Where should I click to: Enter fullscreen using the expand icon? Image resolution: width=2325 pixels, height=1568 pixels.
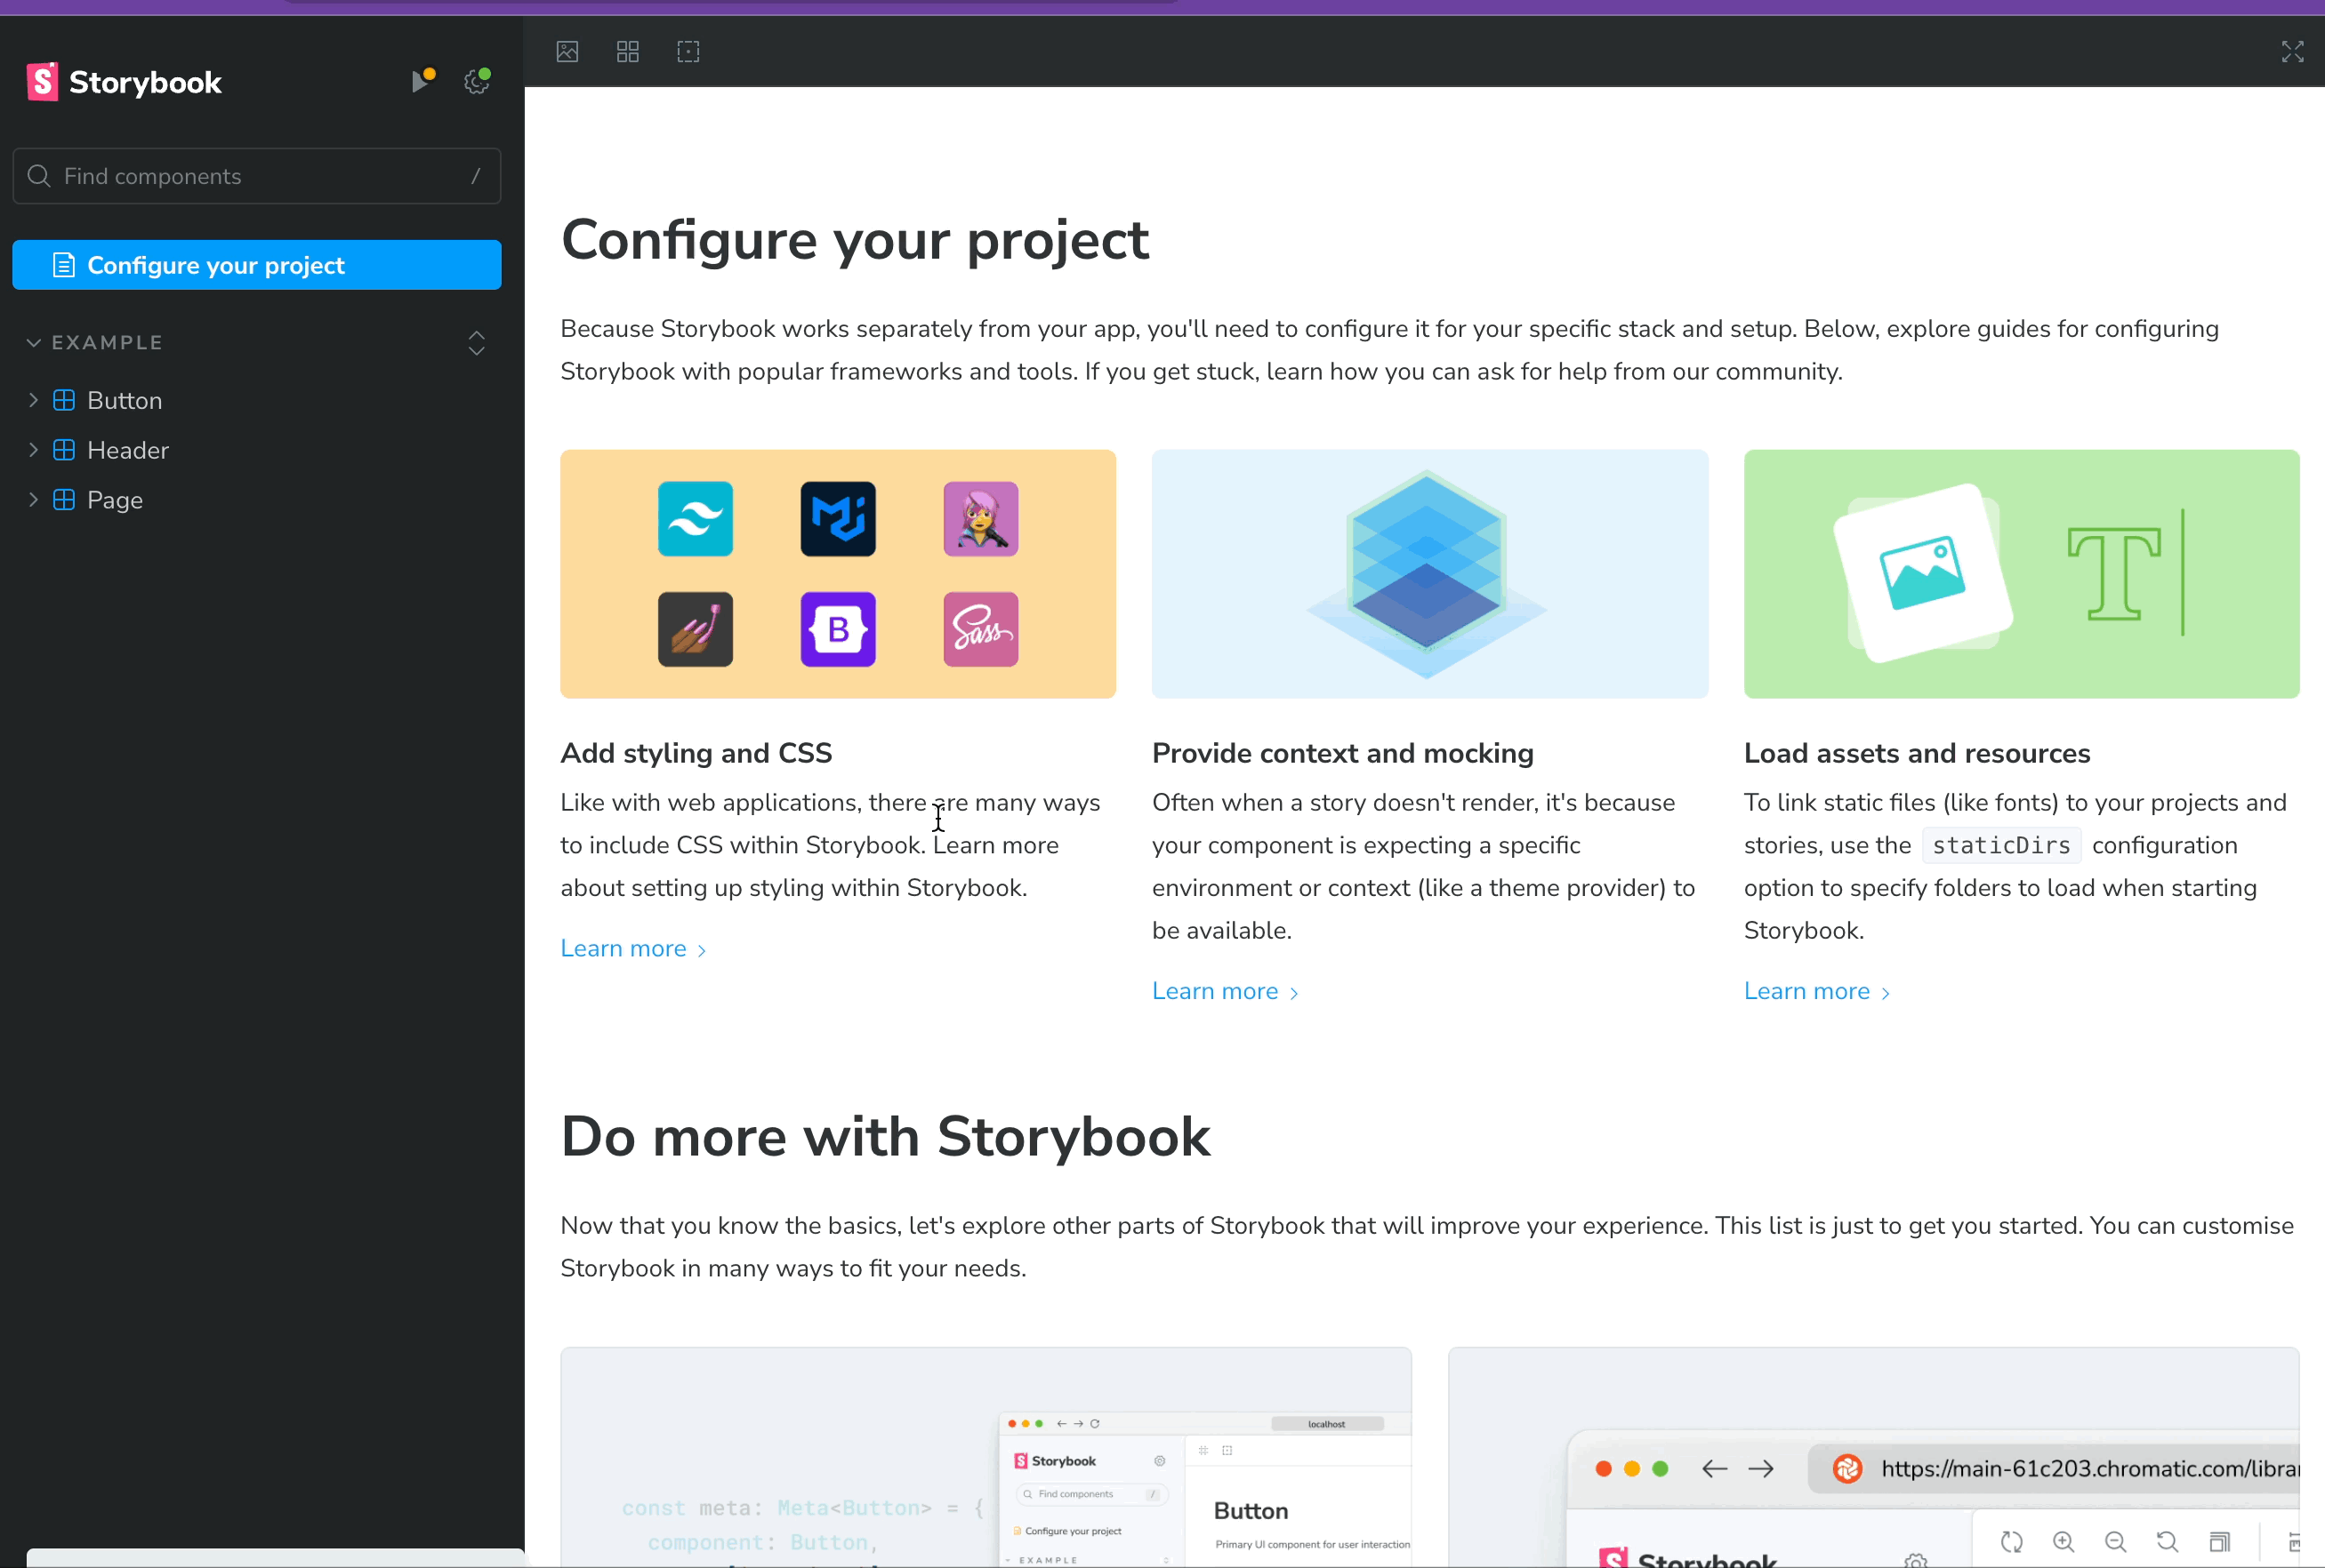pos(2292,52)
